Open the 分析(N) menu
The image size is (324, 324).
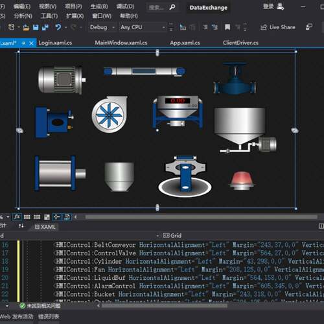pos(23,16)
